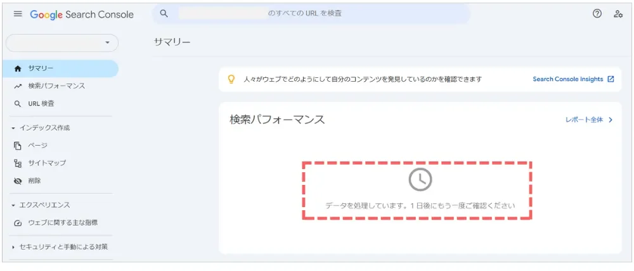The image size is (634, 271).
Task: Open user settings icon at top right
Action: coord(618,14)
